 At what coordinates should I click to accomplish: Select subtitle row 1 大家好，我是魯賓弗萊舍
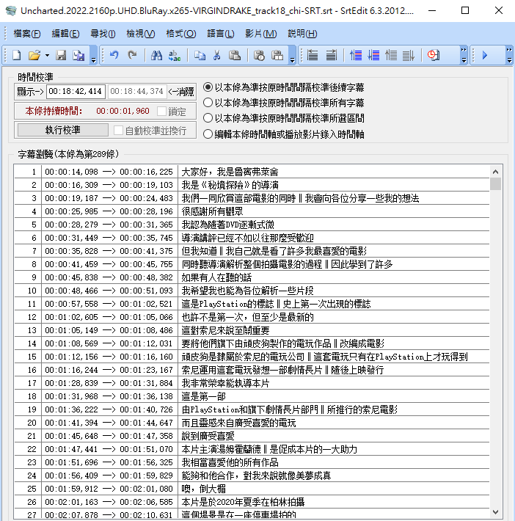tap(252, 172)
